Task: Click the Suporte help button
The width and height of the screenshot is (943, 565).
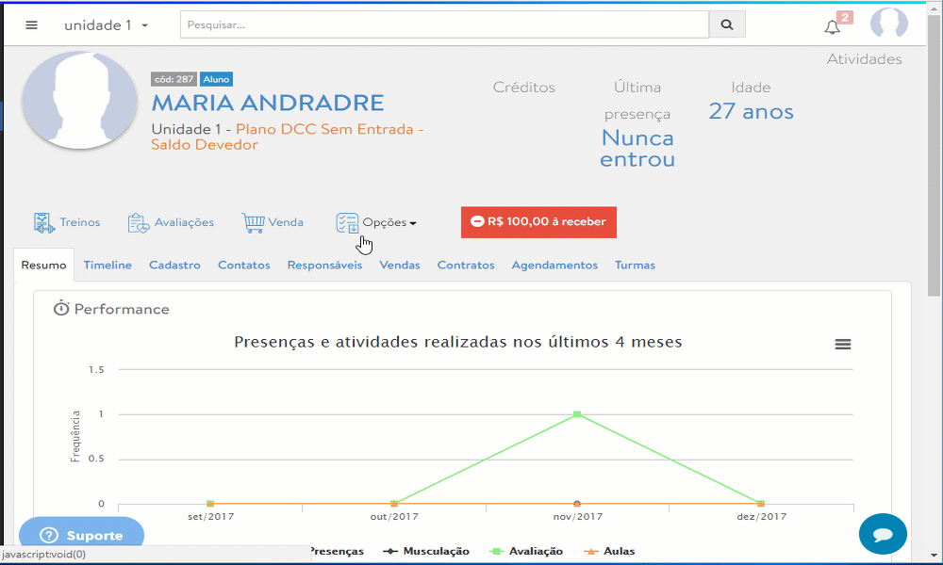Action: point(82,535)
